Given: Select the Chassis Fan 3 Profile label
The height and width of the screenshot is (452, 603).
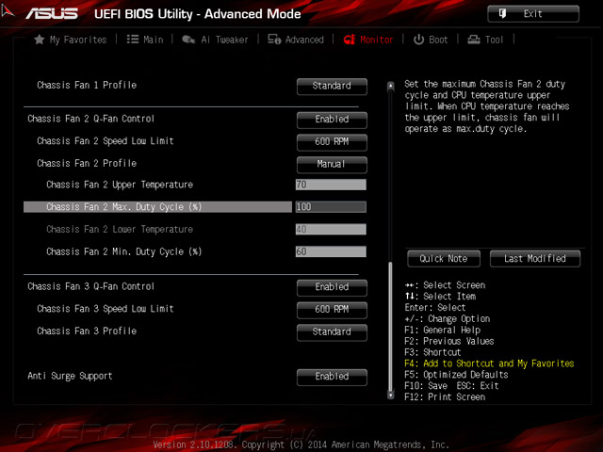Looking at the screenshot, I should (87, 331).
